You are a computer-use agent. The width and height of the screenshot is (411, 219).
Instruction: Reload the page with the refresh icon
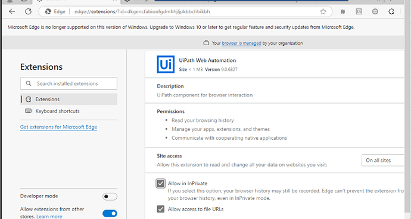click(29, 11)
